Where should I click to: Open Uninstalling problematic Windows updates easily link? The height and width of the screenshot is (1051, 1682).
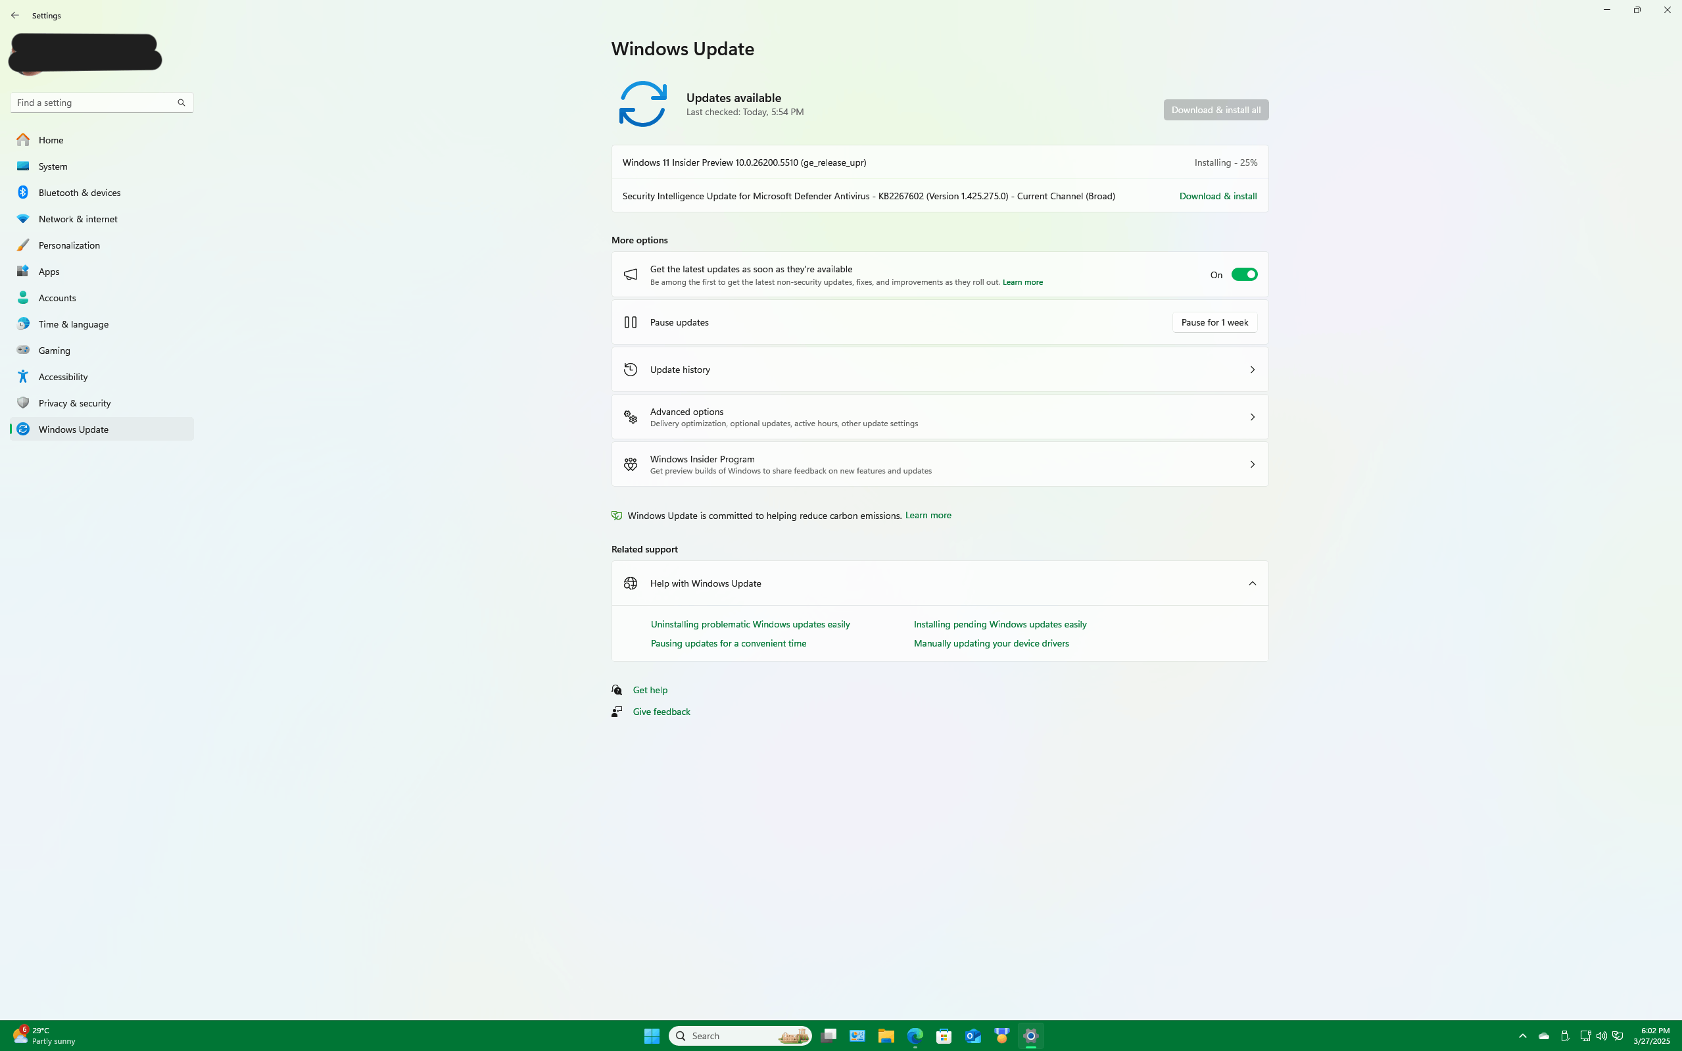tap(750, 624)
